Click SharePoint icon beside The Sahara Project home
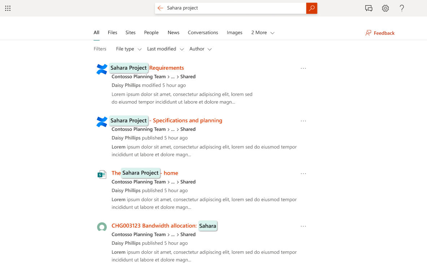Image resolution: width=427 pixels, height=273 pixels. pyautogui.click(x=102, y=175)
